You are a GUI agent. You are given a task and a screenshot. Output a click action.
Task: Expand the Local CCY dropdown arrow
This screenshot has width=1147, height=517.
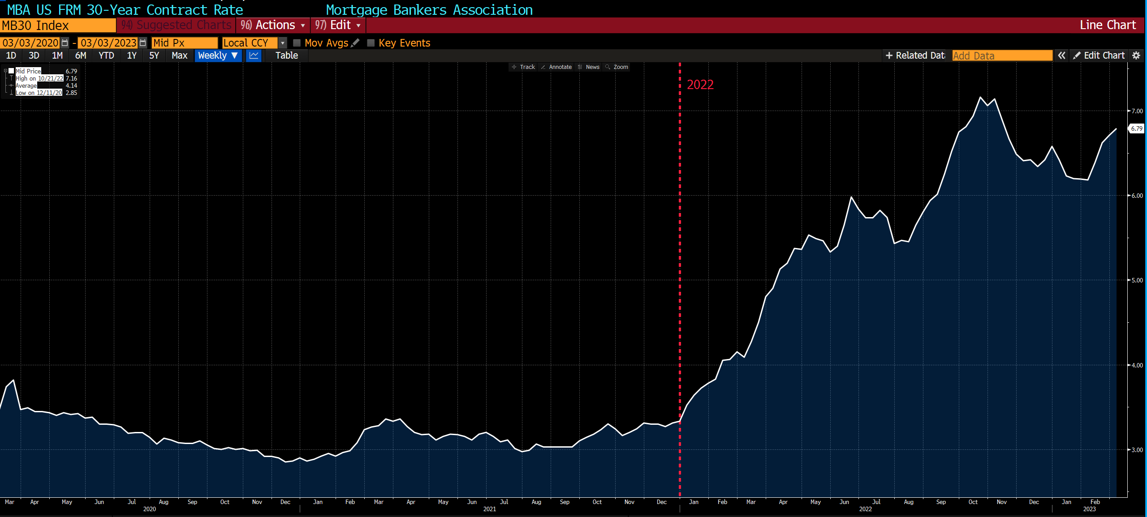pos(283,43)
